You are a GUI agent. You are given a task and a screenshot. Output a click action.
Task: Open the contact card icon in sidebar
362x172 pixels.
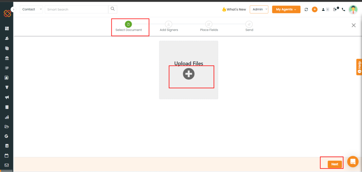[7, 78]
